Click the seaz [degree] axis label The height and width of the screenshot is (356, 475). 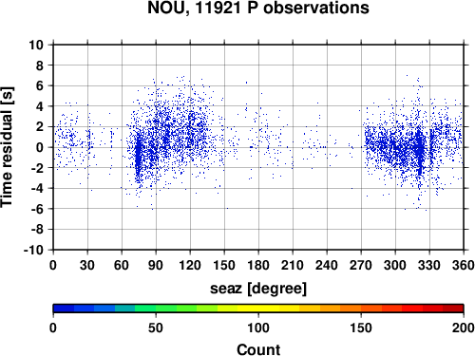click(258, 289)
